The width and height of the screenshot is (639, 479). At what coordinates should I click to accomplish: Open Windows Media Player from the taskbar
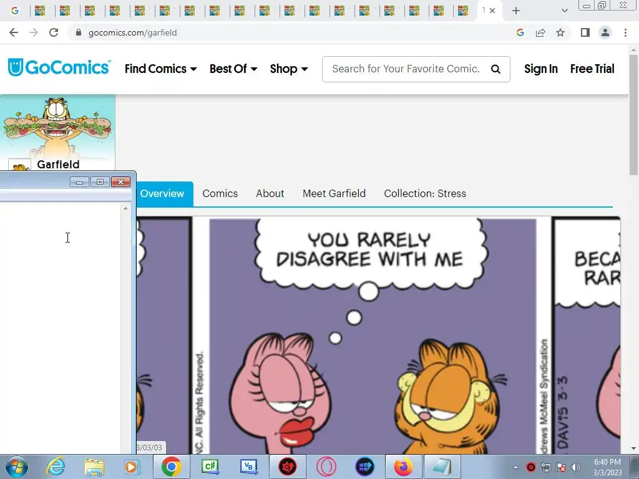132,467
